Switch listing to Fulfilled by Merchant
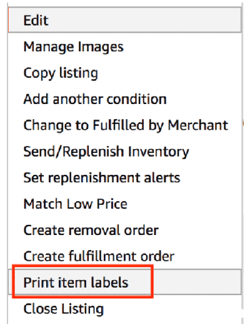Screen dimensions: 250x324 (x=124, y=125)
